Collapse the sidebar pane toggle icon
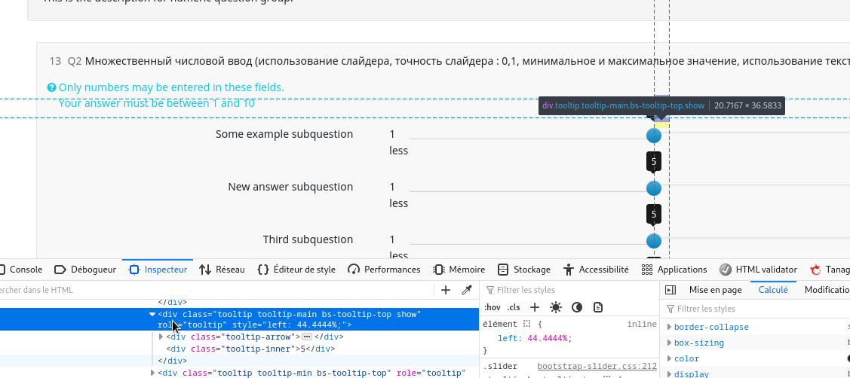Screen dimensions: 850x378 (670, 290)
